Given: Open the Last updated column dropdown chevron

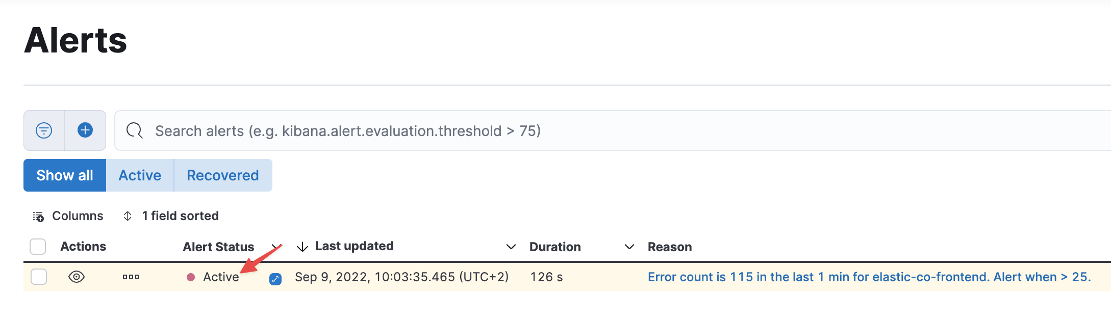Looking at the screenshot, I should pos(511,247).
